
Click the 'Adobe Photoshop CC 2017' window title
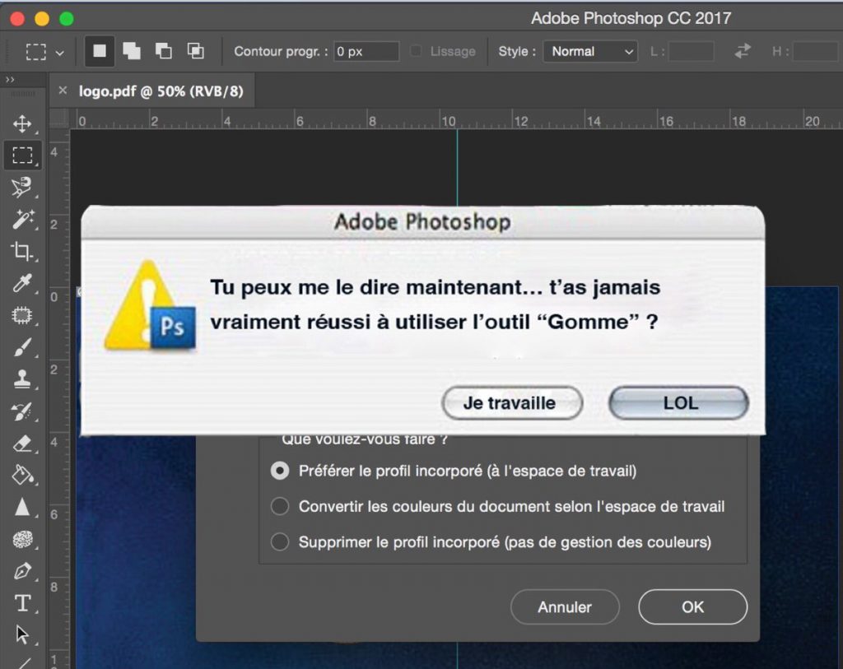(x=631, y=18)
